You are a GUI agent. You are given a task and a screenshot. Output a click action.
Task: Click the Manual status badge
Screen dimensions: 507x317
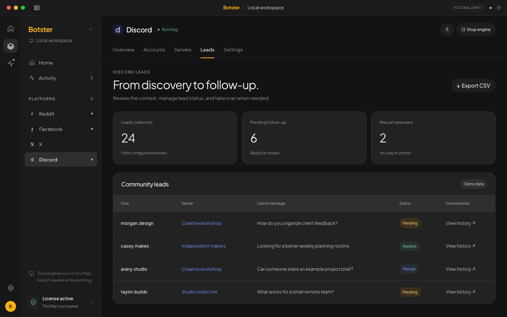[x=409, y=269]
